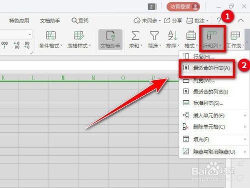
Task: Open the 特色应用 tab
Action: [x=19, y=21]
